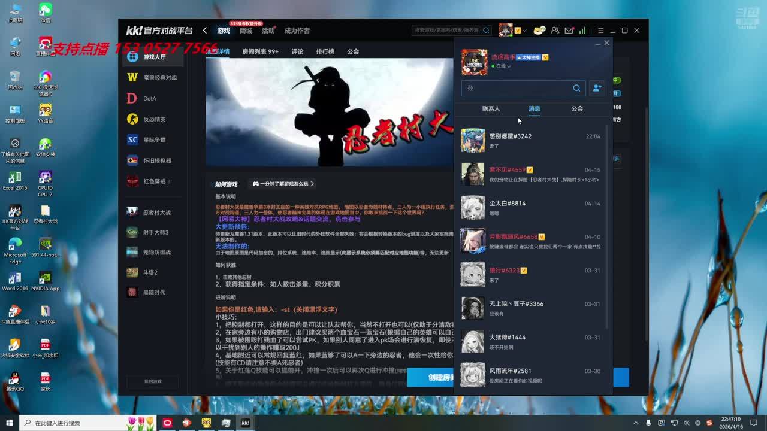Open chat with 君不见#4559
767x431 pixels.
point(531,174)
